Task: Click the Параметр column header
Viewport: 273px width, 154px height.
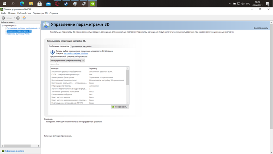Action: tap(107, 68)
